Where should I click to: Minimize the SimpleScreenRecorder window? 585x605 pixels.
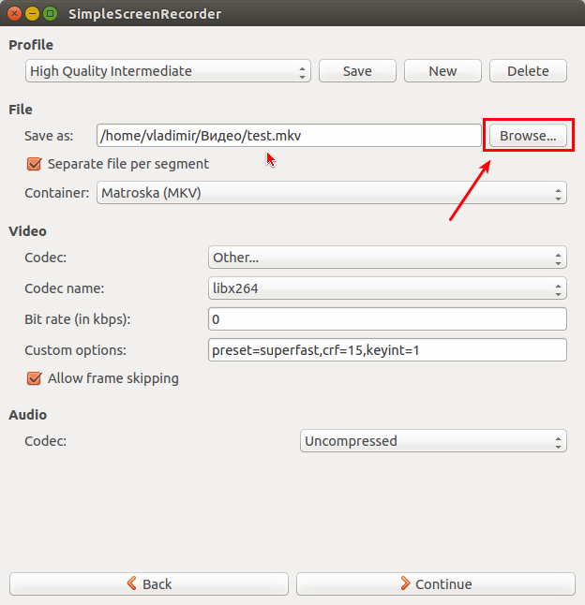pos(32,14)
